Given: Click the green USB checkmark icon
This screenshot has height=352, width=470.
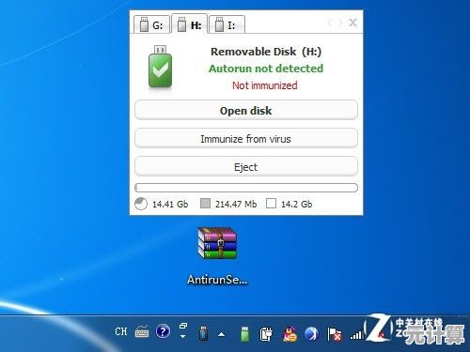Looking at the screenshot, I should click(160, 67).
